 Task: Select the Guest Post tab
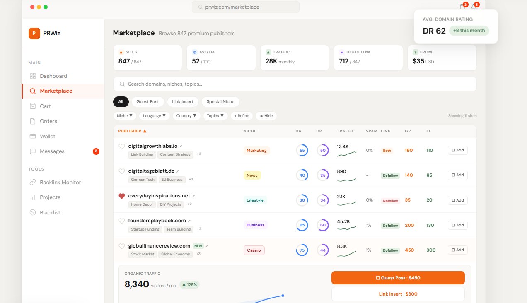click(x=148, y=101)
